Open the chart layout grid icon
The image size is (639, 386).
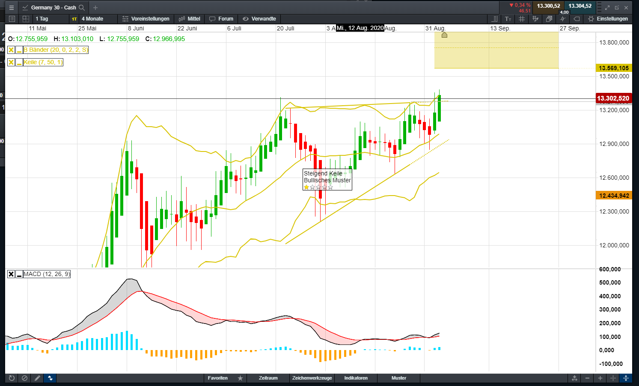[26, 19]
